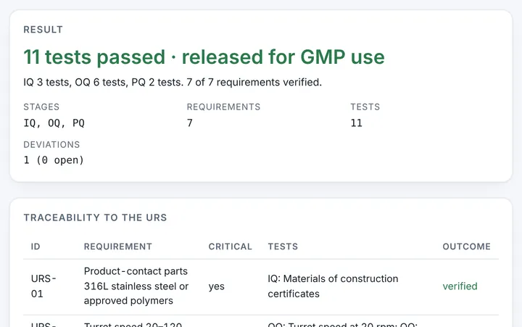
Task: Click the '11 tests passed · released for GMP use' heading
Action: click(x=204, y=57)
